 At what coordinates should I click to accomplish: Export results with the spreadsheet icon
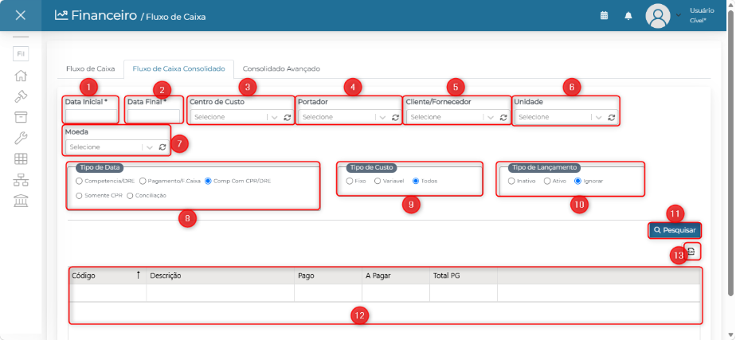[x=691, y=252]
